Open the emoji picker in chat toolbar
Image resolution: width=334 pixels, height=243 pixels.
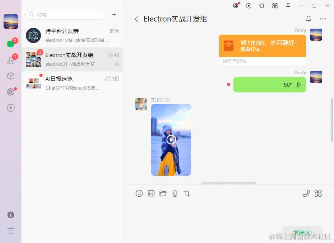pyautogui.click(x=139, y=193)
